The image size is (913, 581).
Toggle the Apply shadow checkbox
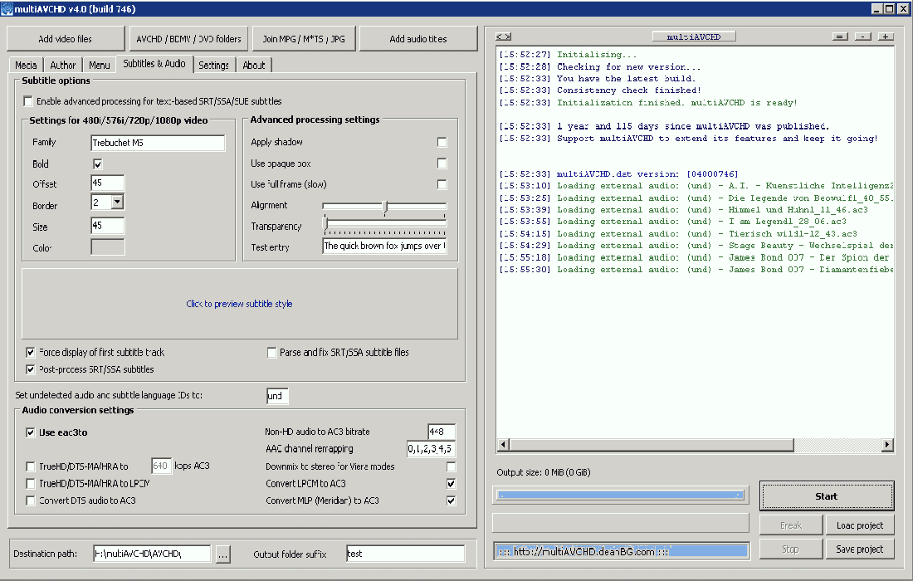pyautogui.click(x=442, y=143)
